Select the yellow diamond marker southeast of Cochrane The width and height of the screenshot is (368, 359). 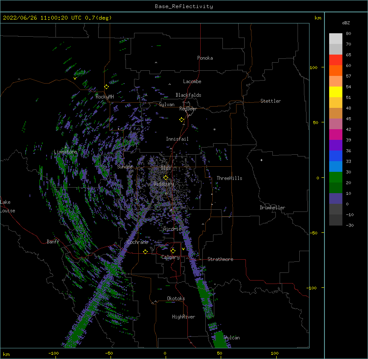145,252
